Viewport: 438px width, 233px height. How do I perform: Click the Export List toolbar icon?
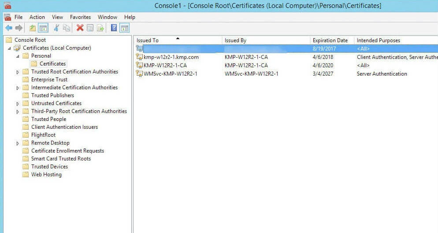100,28
